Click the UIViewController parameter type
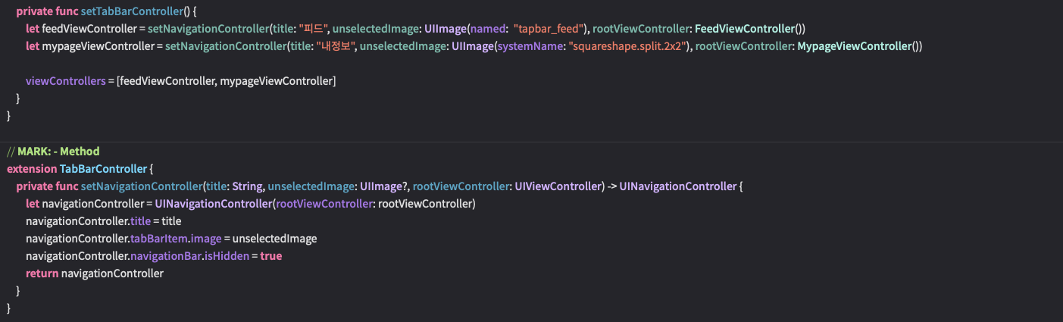Image resolution: width=1063 pixels, height=322 pixels. pos(557,186)
